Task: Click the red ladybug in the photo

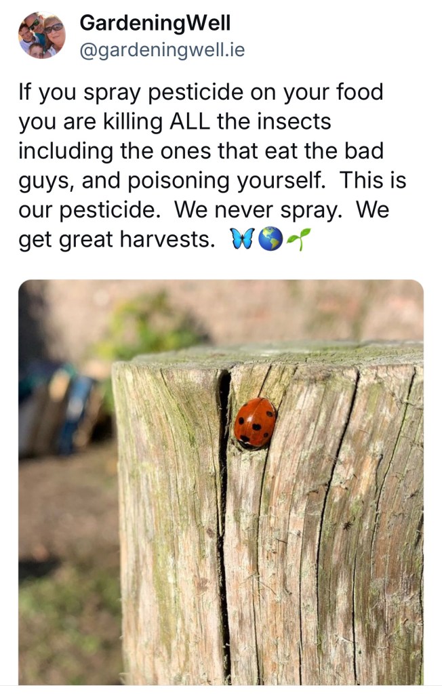Action: click(x=255, y=423)
